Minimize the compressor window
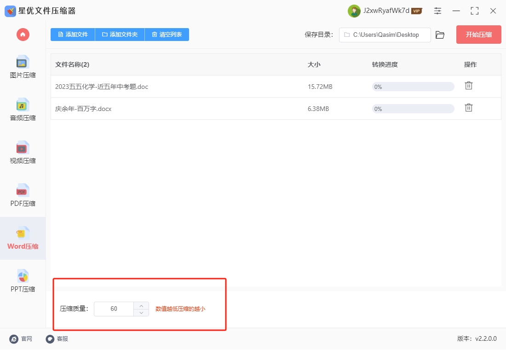 [456, 11]
